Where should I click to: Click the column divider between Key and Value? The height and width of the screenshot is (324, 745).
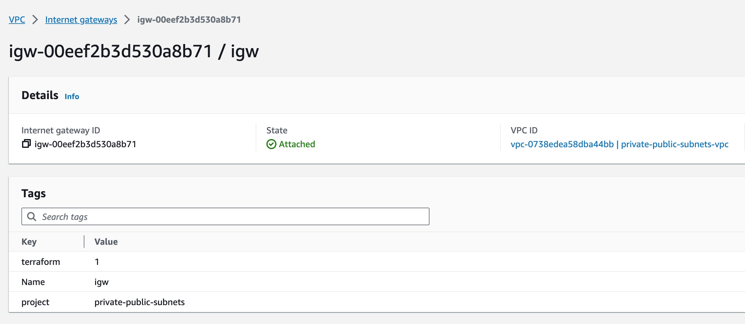tap(84, 242)
